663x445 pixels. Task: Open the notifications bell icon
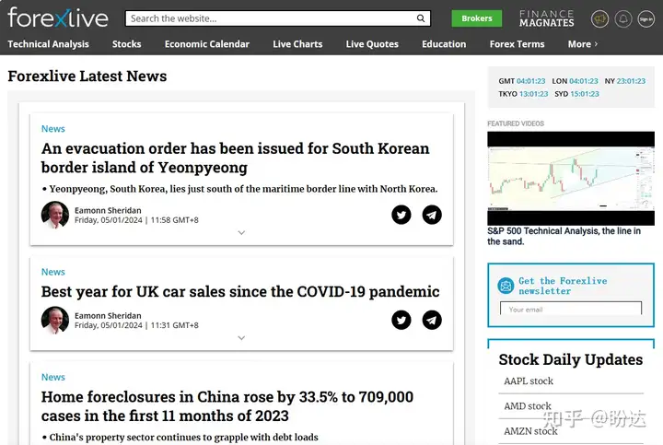click(622, 18)
